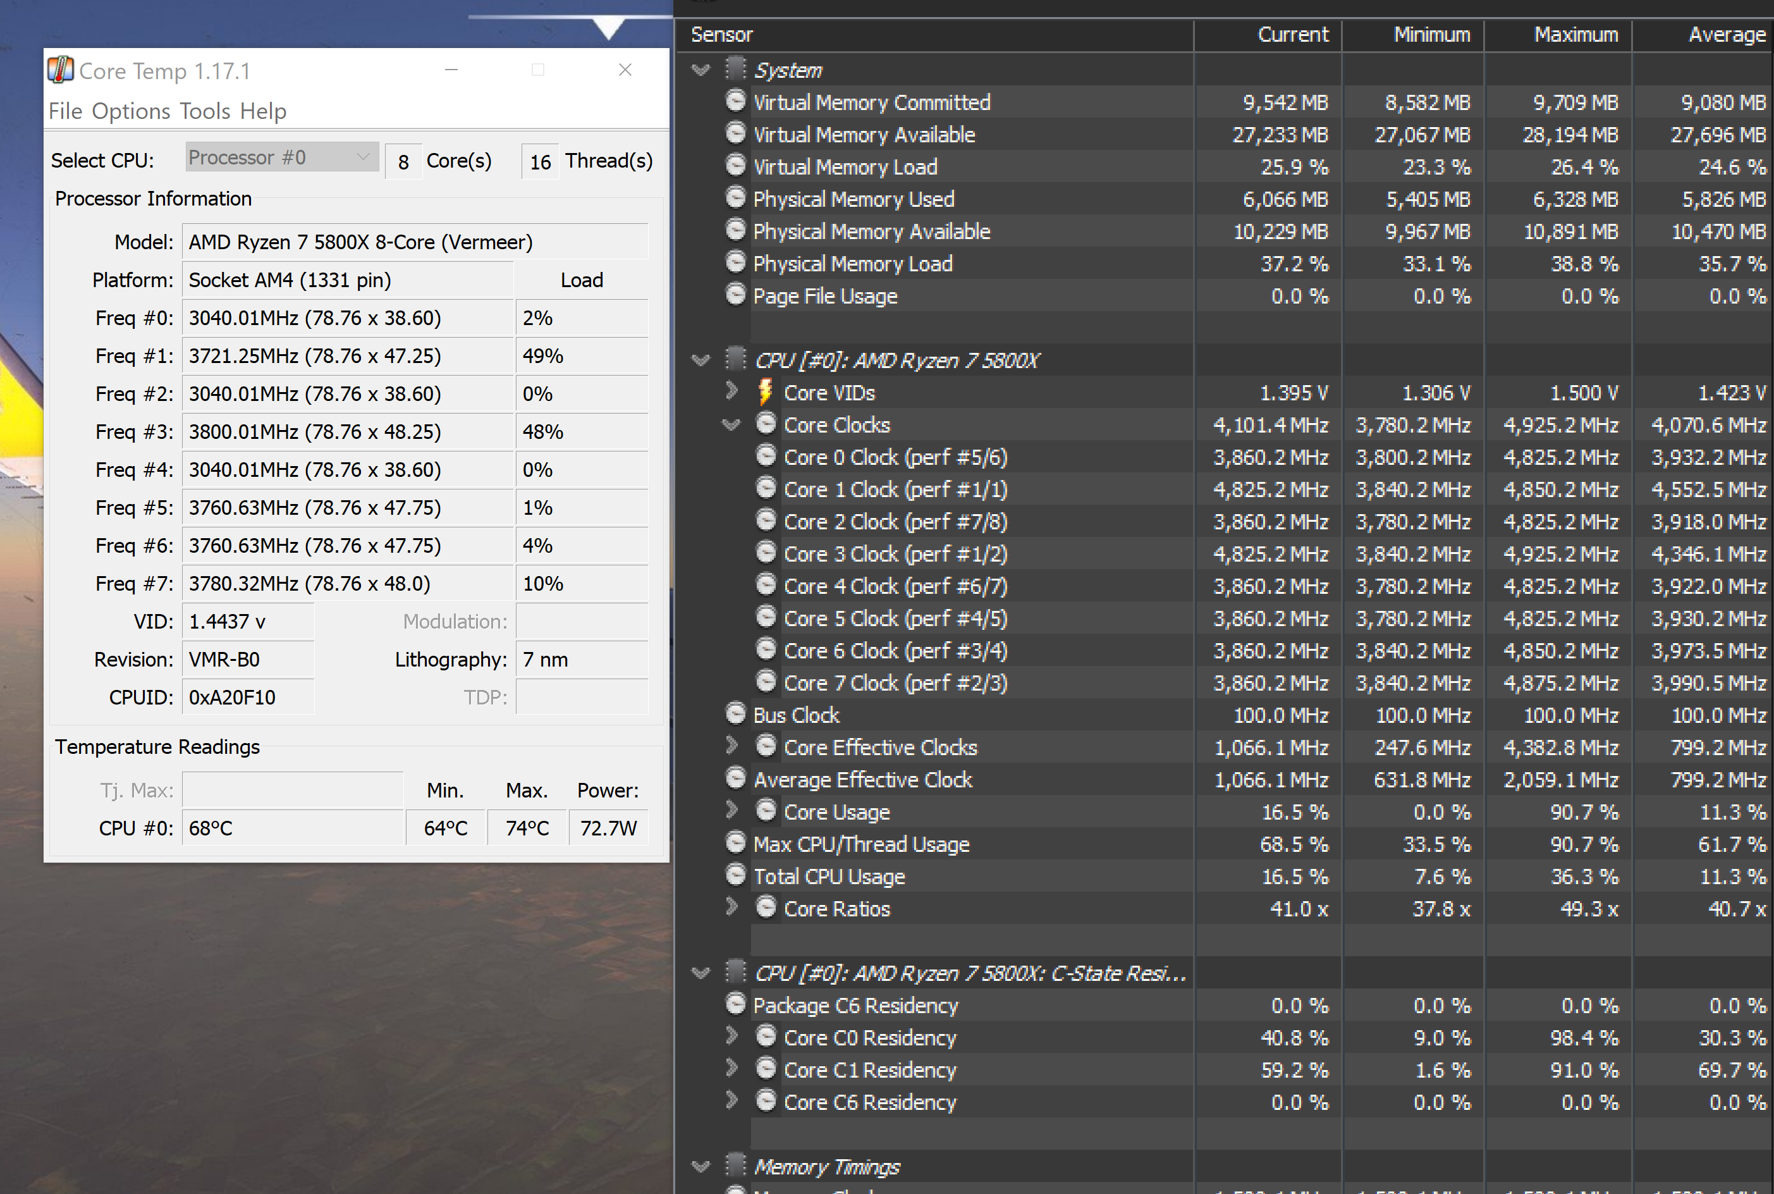The height and width of the screenshot is (1194, 1774).
Task: Click the clock icon beside Core 0 Clock
Action: click(x=766, y=455)
